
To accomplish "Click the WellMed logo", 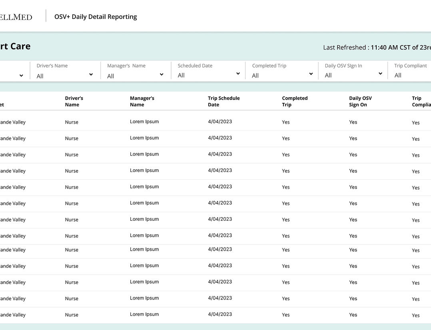I will 16,17.
